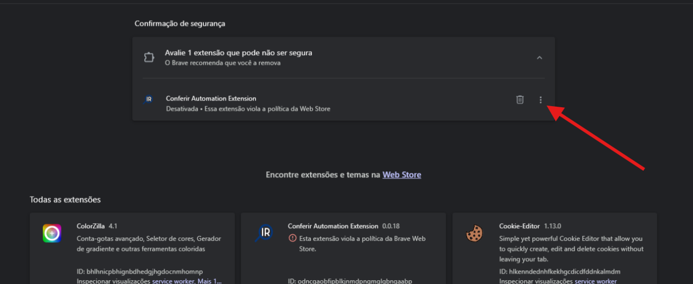Click the ColorZilla extension icon
Image resolution: width=693 pixels, height=284 pixels.
coord(52,233)
